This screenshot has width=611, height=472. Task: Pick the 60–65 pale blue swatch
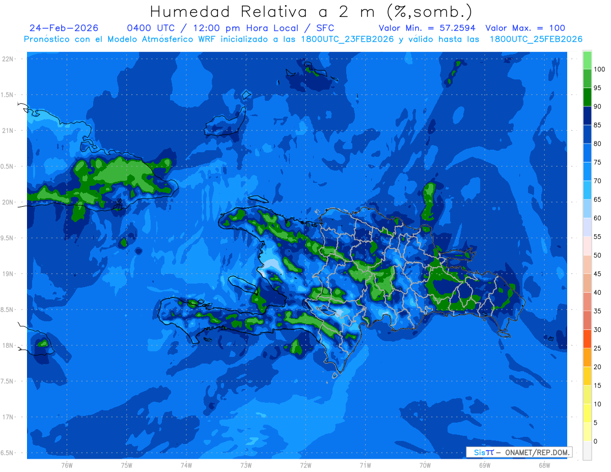587,209
